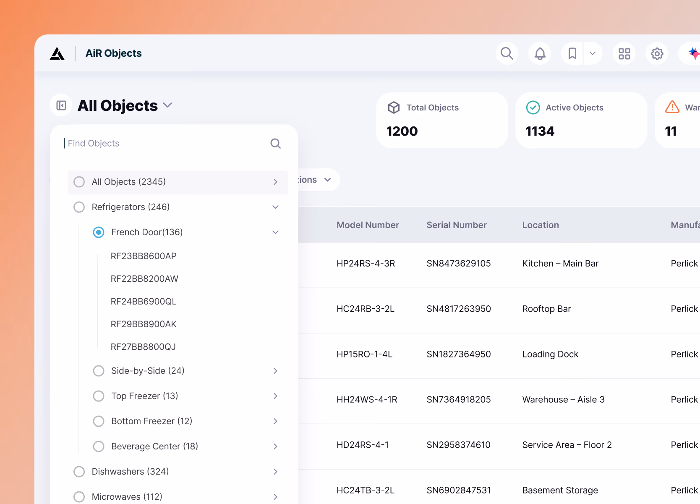
Task: Collapse the sidebar panel icon
Action: [x=61, y=105]
